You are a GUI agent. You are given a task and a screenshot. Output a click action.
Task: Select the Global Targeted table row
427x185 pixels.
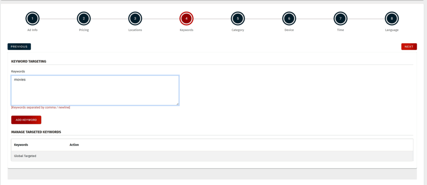coord(212,156)
